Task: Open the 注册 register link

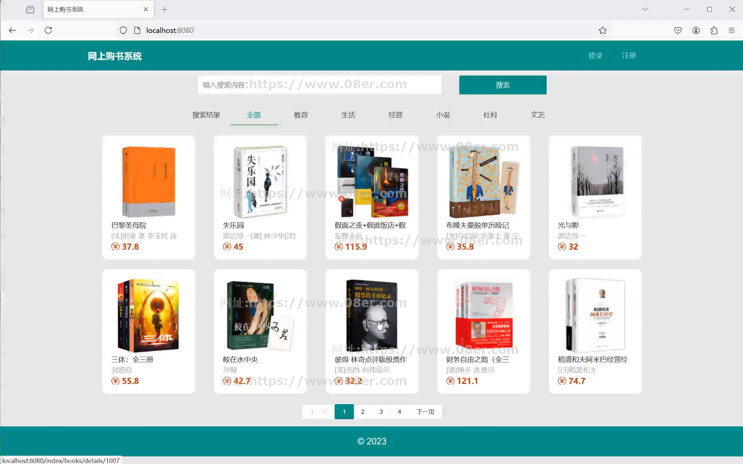Action: coord(629,55)
